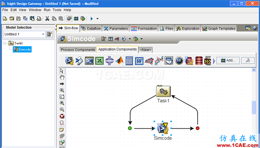Click the Simcode node on canvas

[162, 128]
